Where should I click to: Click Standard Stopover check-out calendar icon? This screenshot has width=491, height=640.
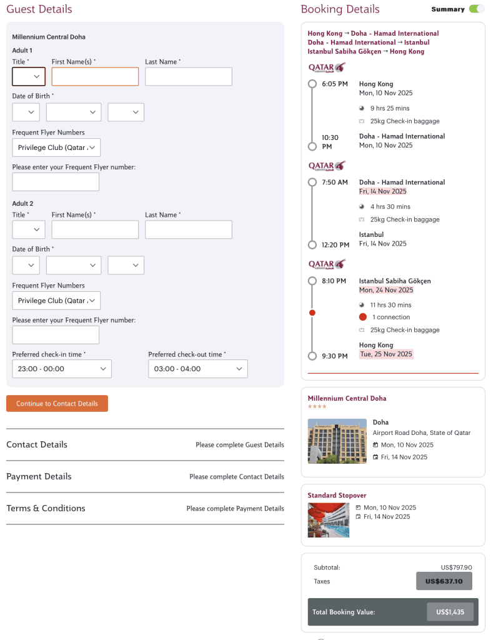[x=358, y=517]
